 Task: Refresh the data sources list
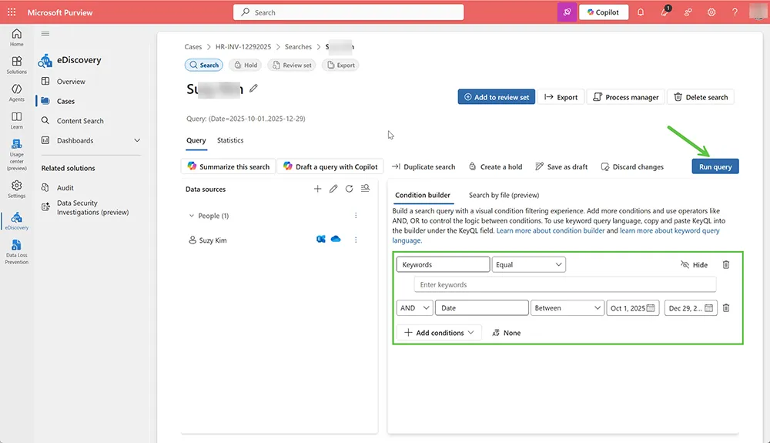point(349,189)
